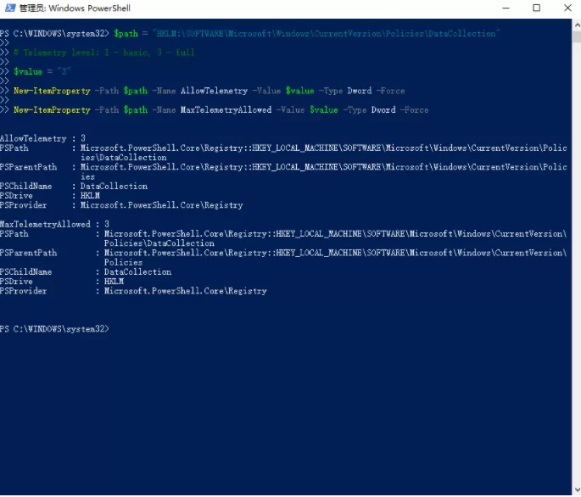Click the Telemetry level comment line
Image resolution: width=581 pixels, height=497 pixels.
point(103,53)
